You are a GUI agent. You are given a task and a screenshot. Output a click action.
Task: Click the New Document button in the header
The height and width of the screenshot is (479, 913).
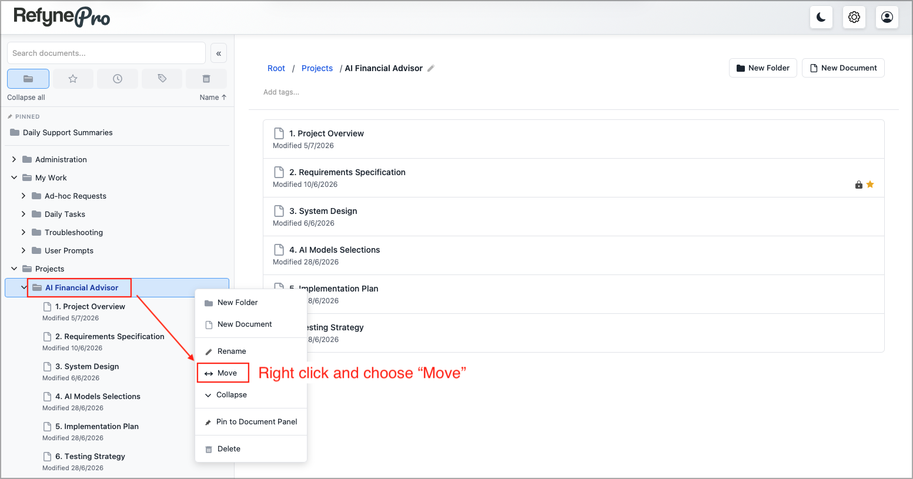[843, 68]
